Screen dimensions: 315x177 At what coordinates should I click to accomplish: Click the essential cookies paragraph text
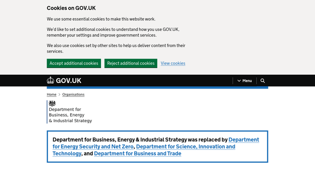tap(101, 19)
